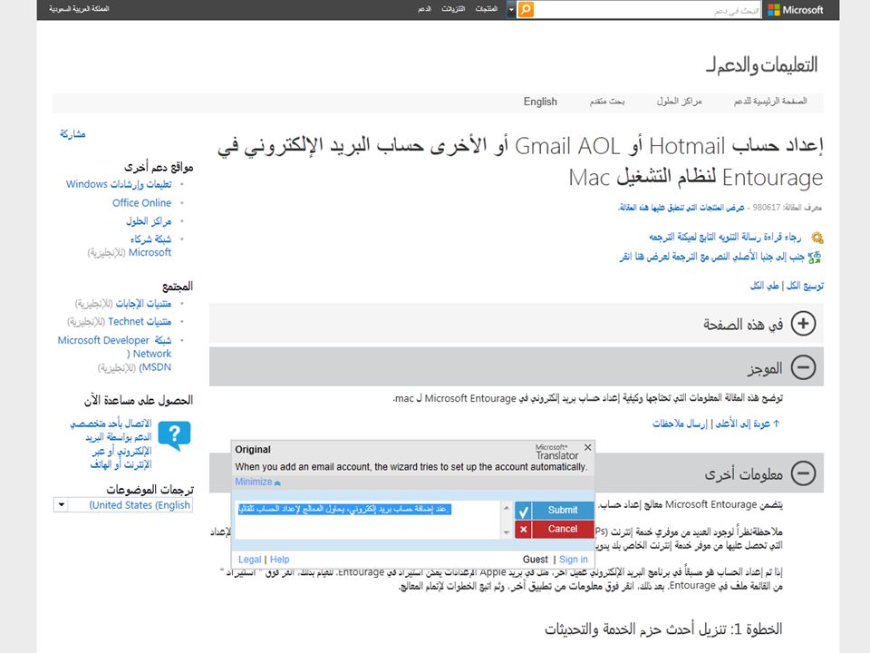Click the side-by-side translation icon
The image size is (870, 653).
pyautogui.click(x=815, y=257)
